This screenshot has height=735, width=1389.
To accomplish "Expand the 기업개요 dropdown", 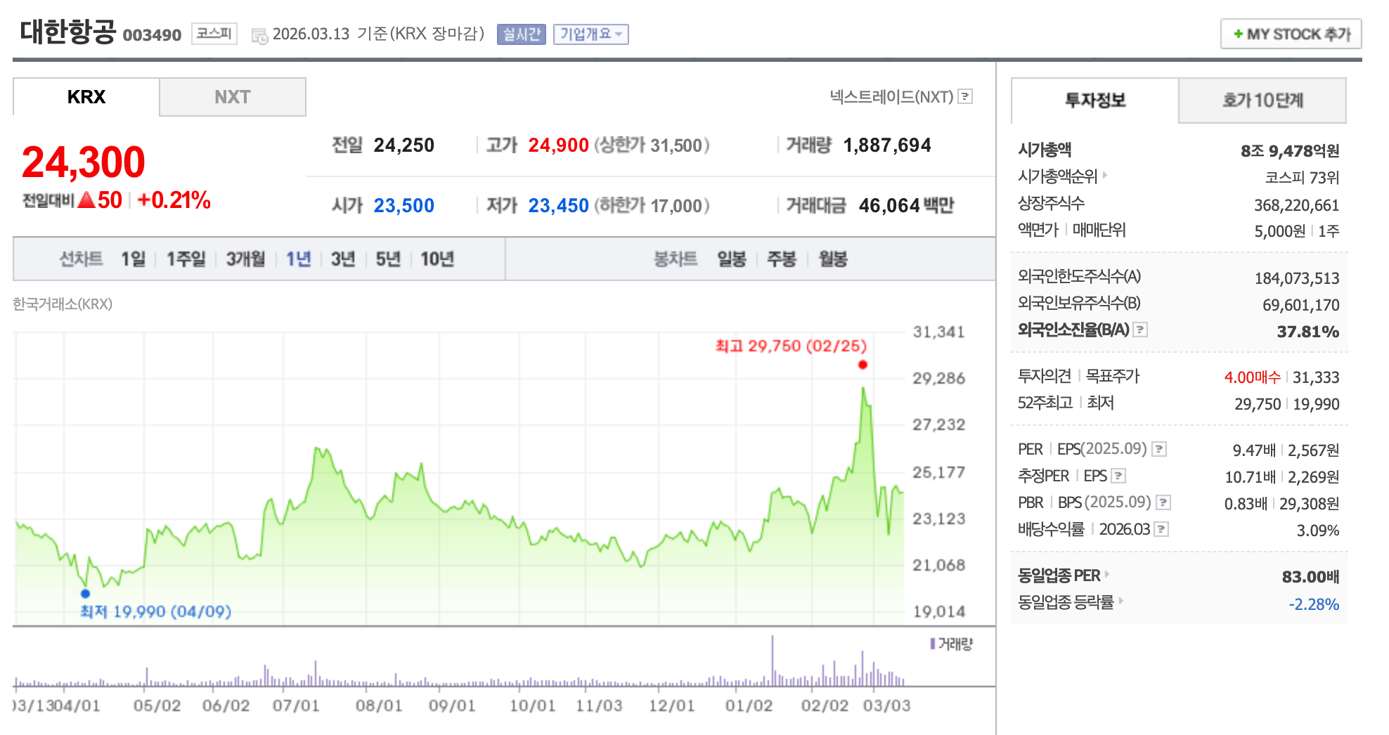I will (591, 34).
